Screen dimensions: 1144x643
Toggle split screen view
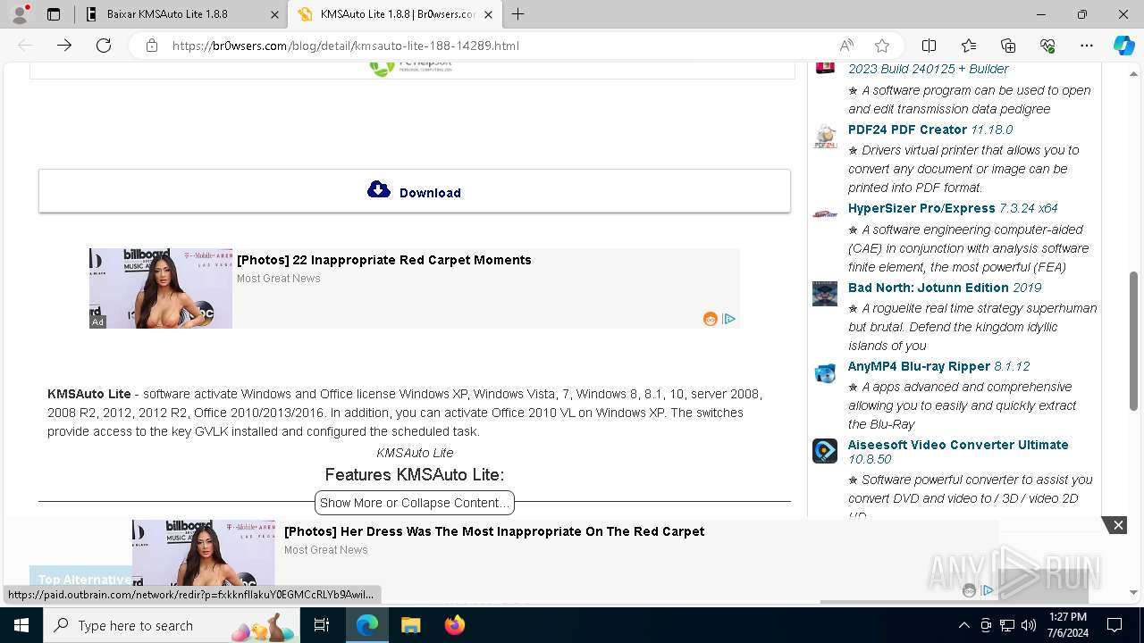[929, 46]
